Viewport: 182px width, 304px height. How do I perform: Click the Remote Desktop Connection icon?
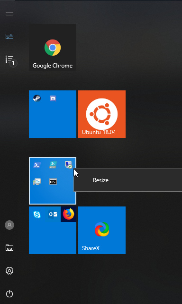click(68, 165)
